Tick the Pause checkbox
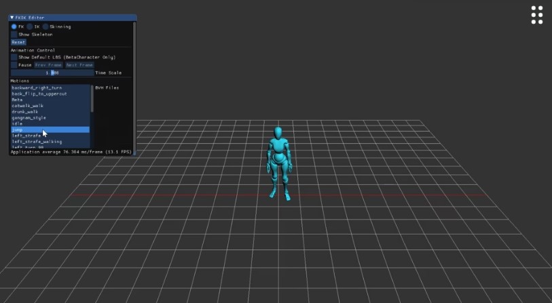Screen dimensions: 552x303 [14, 65]
